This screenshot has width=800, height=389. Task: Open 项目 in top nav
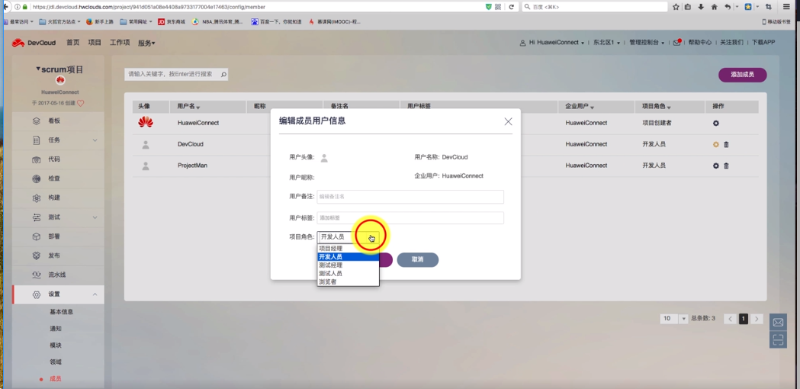pos(95,43)
